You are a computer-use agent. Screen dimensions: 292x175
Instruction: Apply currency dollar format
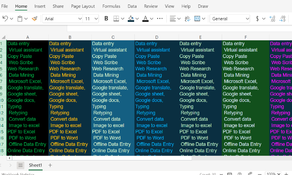[257, 19]
